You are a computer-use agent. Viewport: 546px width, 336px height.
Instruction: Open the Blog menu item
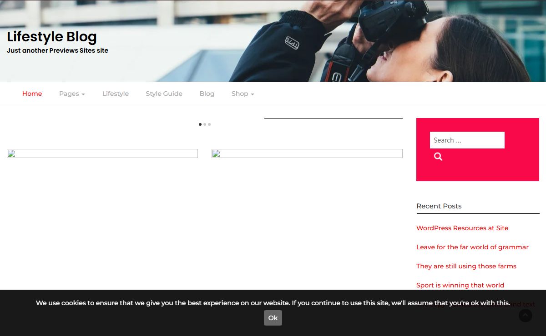point(207,94)
